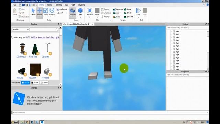This screenshot has height=124, width=220.
Task: Expand the Play dropdown arrow
Action: click(138, 17)
